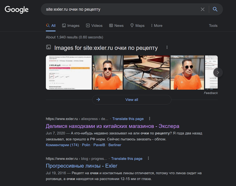Open three-dot menu beside Images heading
Image resolution: width=236 pixels, height=186 pixels.
click(x=167, y=47)
